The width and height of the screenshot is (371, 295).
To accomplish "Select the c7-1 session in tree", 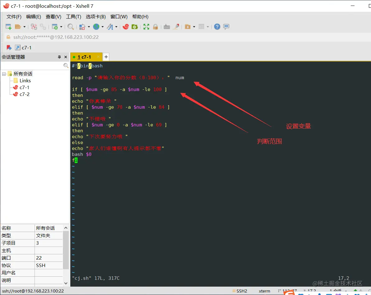I will (x=24, y=88).
